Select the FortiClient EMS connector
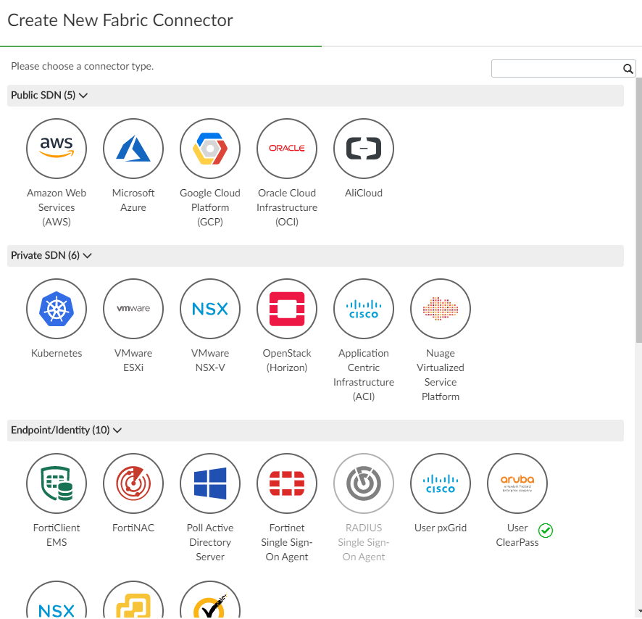Image resolution: width=642 pixels, height=619 pixels. click(57, 483)
